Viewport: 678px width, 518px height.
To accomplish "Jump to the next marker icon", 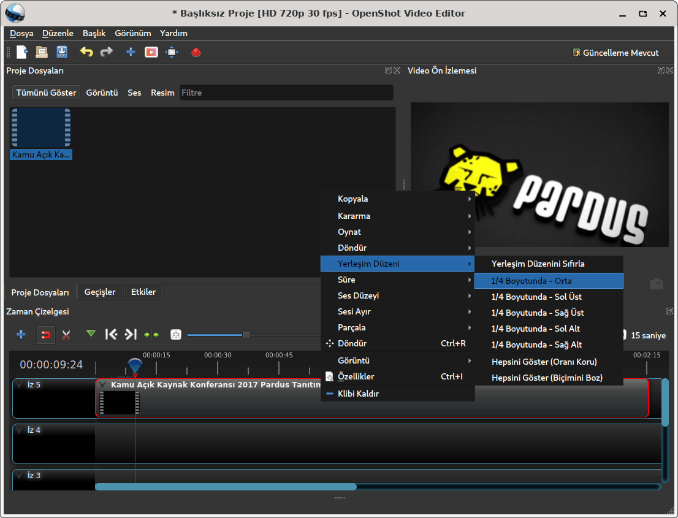I will pyautogui.click(x=131, y=334).
